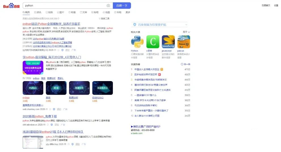Viewport: 281px width, 152px height.
Task: Click the JavaScript sunflower icon
Action: coord(168,42)
